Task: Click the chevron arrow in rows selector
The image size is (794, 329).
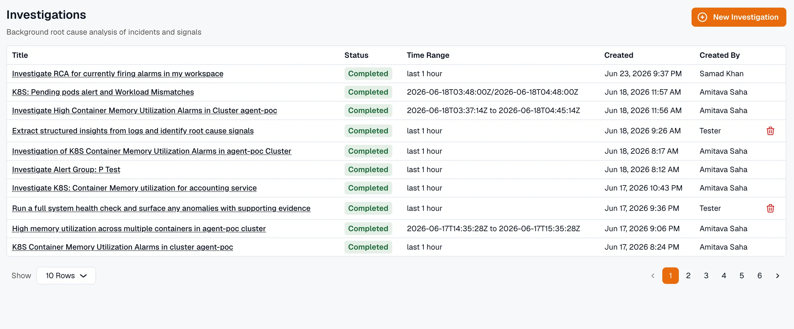Action: 83,276
